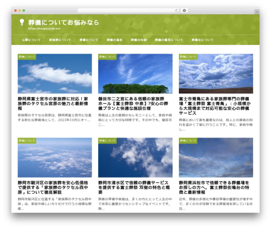This screenshot has width=271, height=229.
Task: Click 葬儀について tag on 富士宮市 article card
Action: 27,57
